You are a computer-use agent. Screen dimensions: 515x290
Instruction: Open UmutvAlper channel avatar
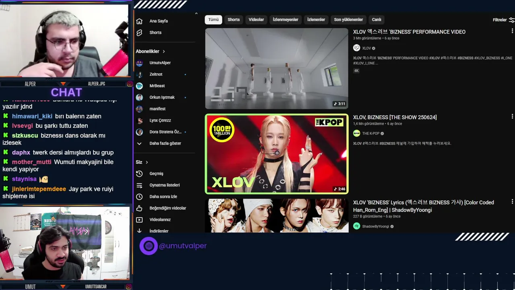click(x=139, y=63)
